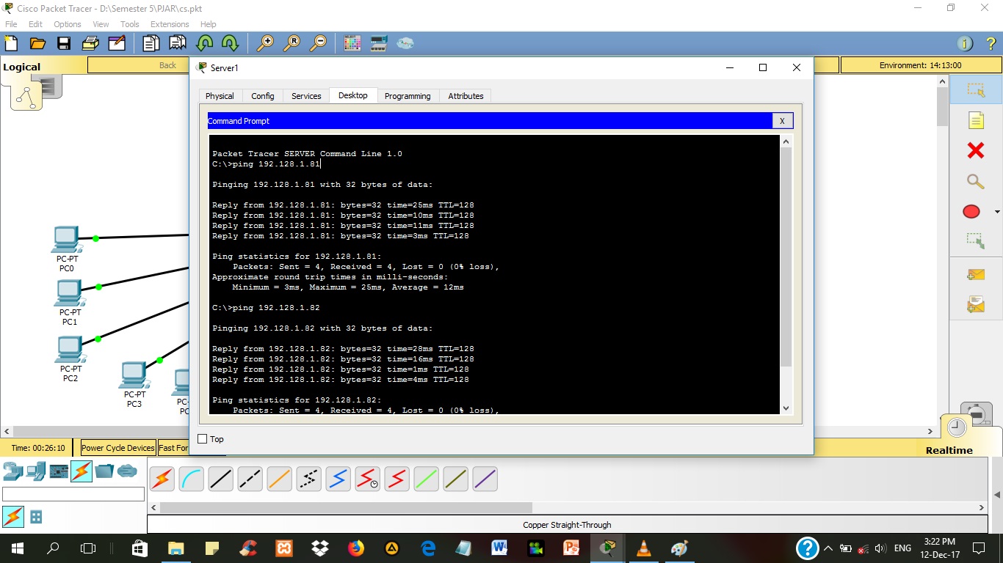Open the Extensions menu

click(170, 23)
